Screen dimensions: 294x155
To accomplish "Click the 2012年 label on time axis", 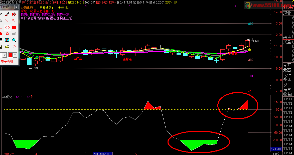I will pyautogui.click(x=9, y=154).
